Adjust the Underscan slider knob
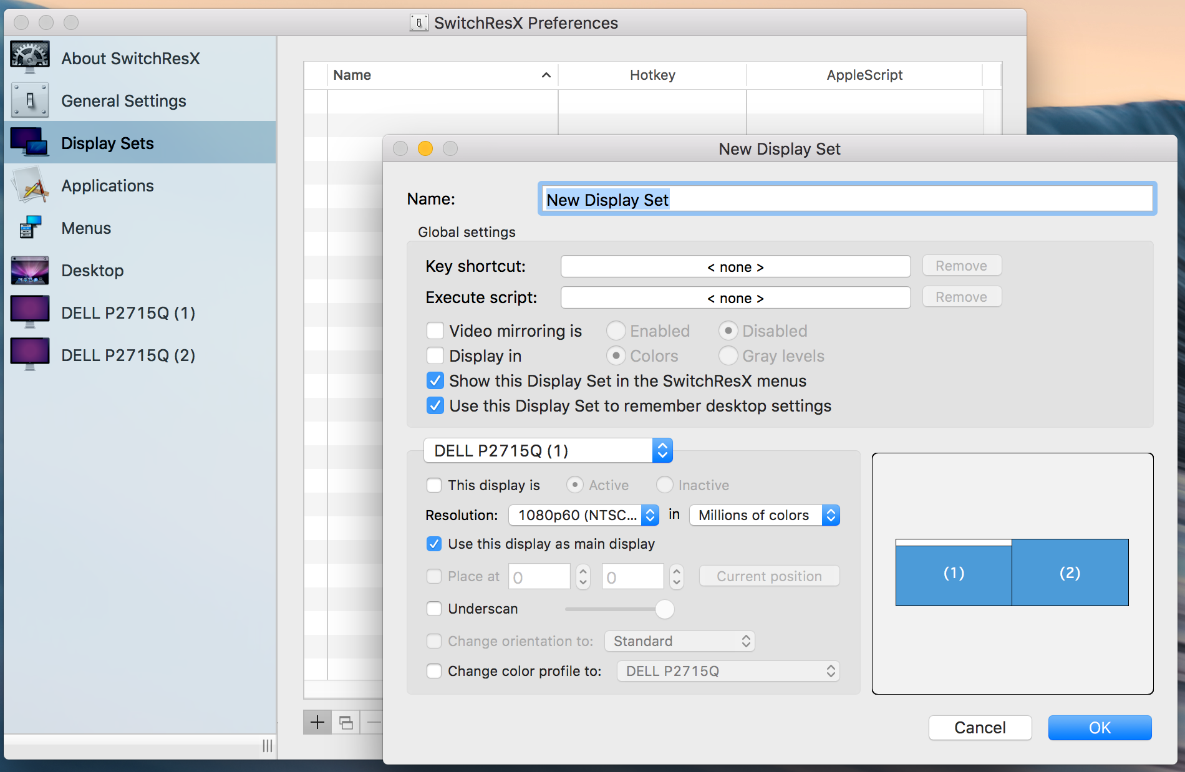1185x772 pixels. [665, 609]
